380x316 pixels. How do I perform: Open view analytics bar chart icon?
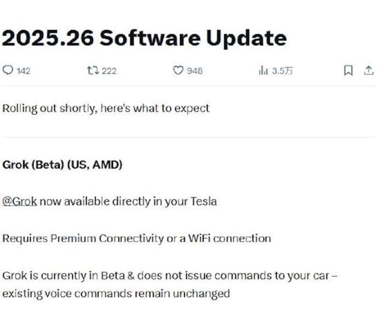(263, 71)
